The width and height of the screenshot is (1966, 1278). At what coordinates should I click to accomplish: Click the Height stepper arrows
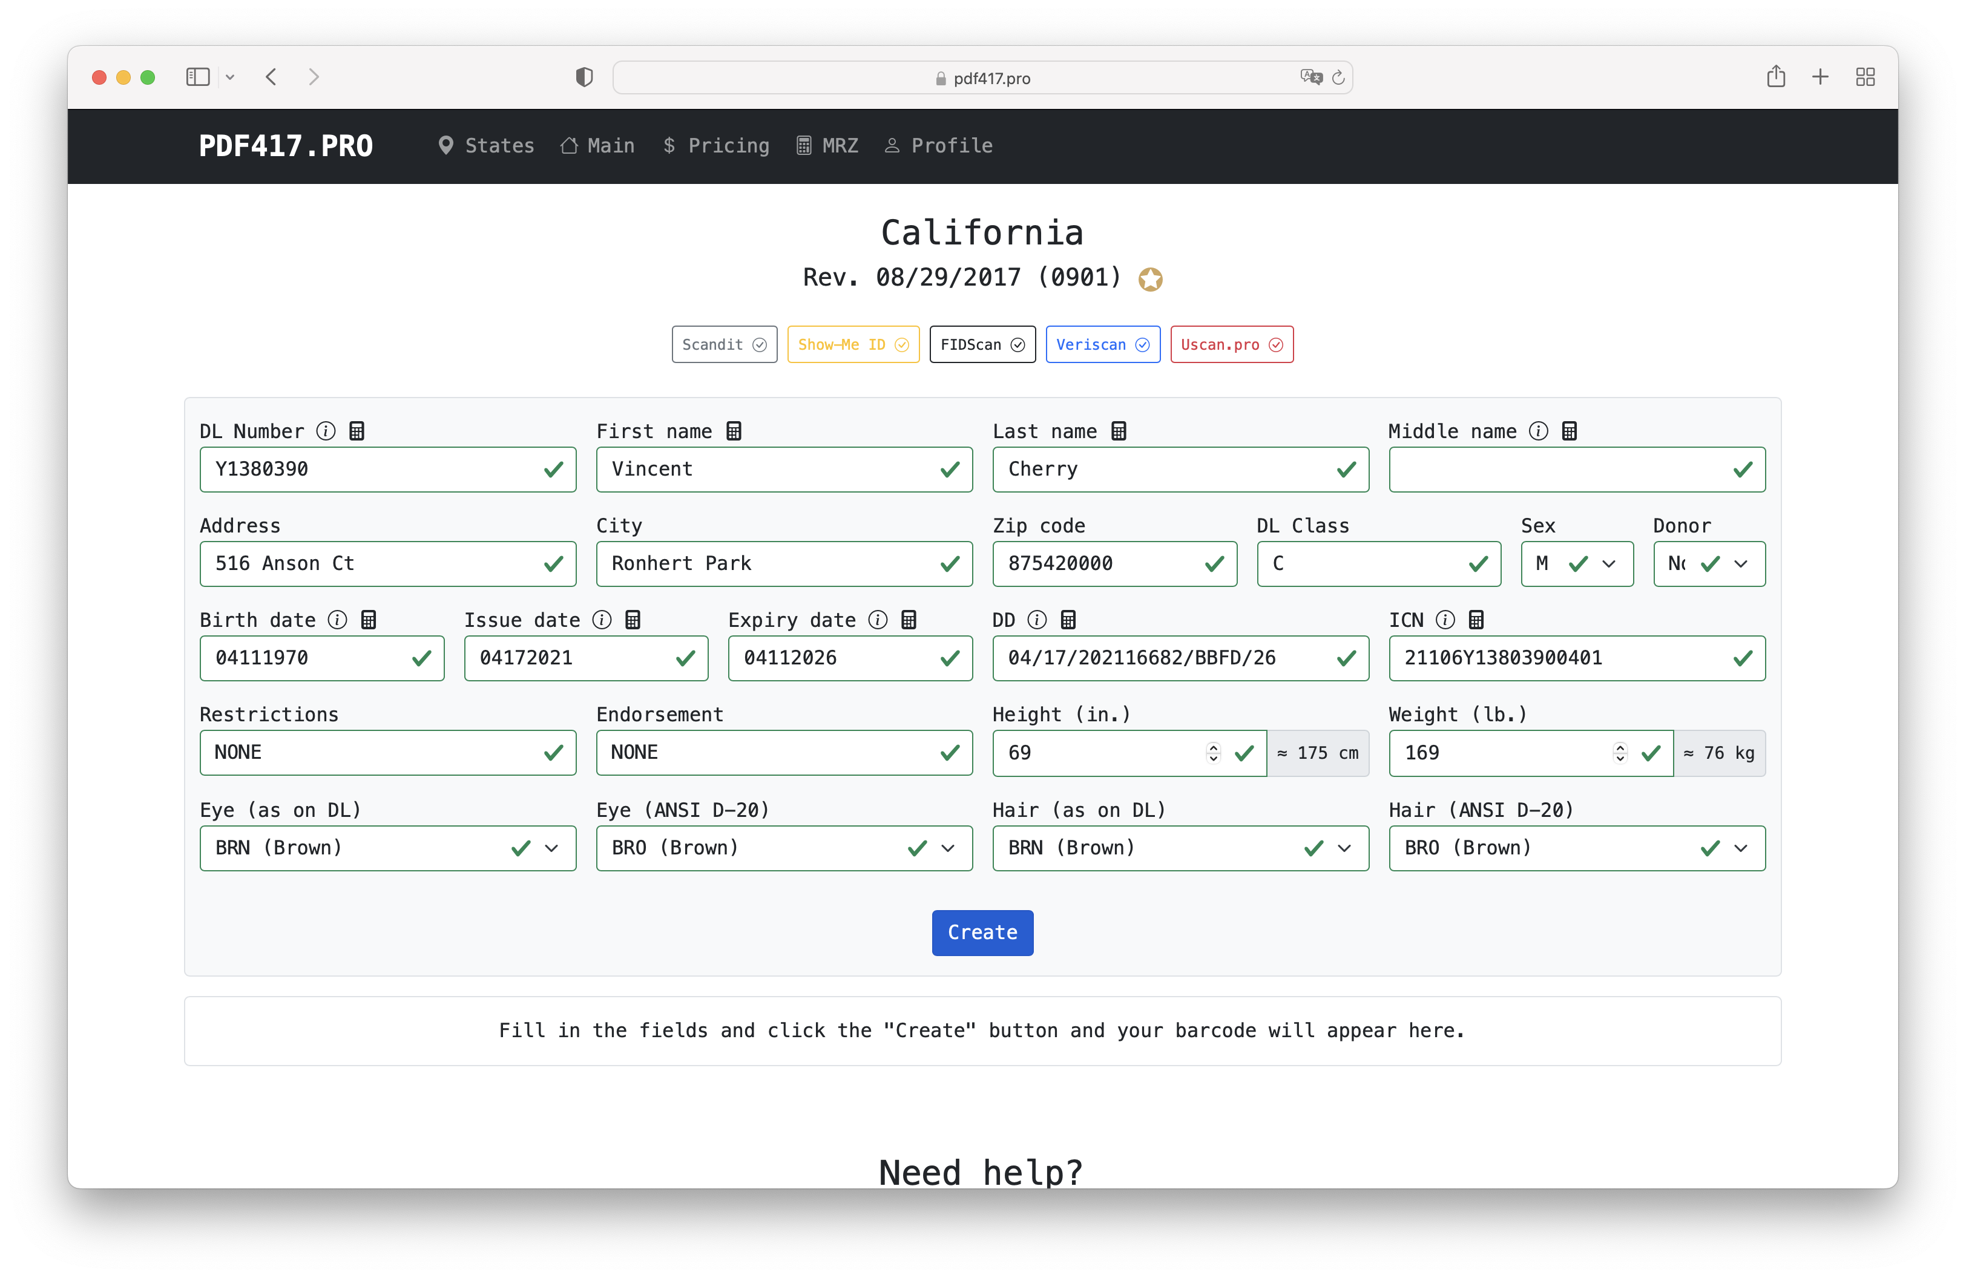1212,752
